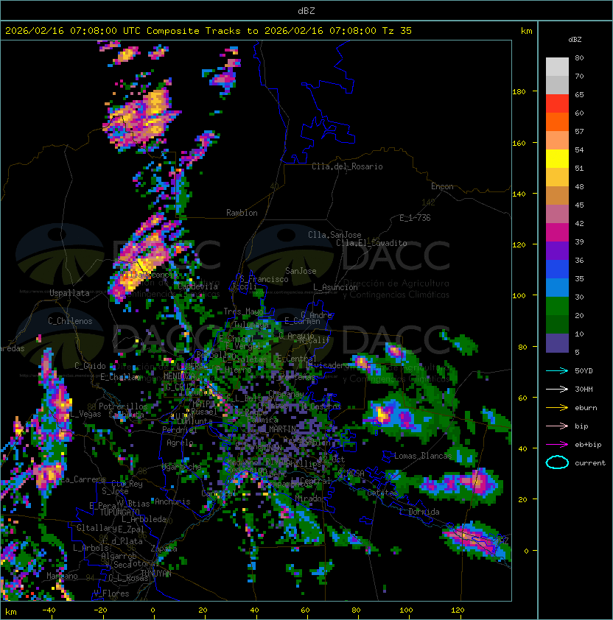Click the cyan 'current' ellipse symbol
The image size is (613, 620).
557,462
